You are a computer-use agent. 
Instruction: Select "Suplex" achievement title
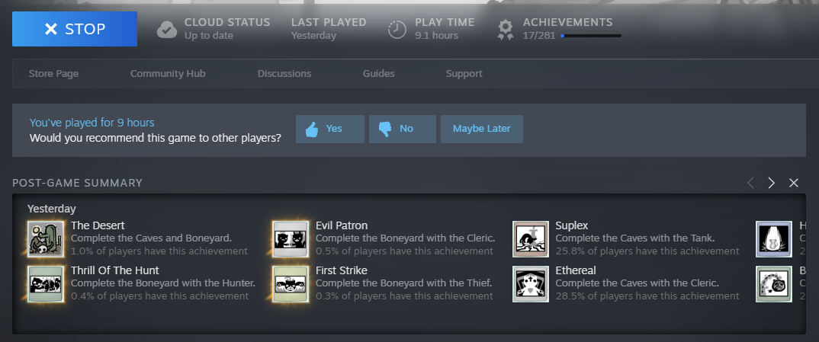[x=571, y=225]
